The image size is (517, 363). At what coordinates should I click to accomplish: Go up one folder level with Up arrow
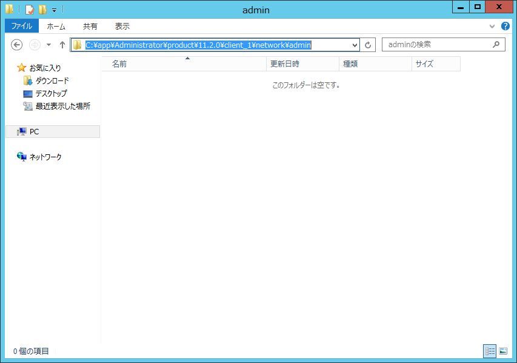point(62,45)
